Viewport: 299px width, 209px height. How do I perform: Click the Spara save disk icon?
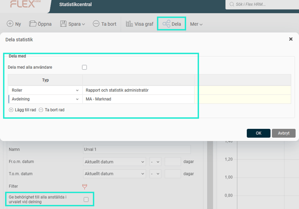click(x=63, y=24)
